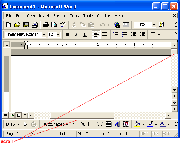Select the Rectangle drawing tool
Viewport: 180px width, 143px height.
(91, 124)
